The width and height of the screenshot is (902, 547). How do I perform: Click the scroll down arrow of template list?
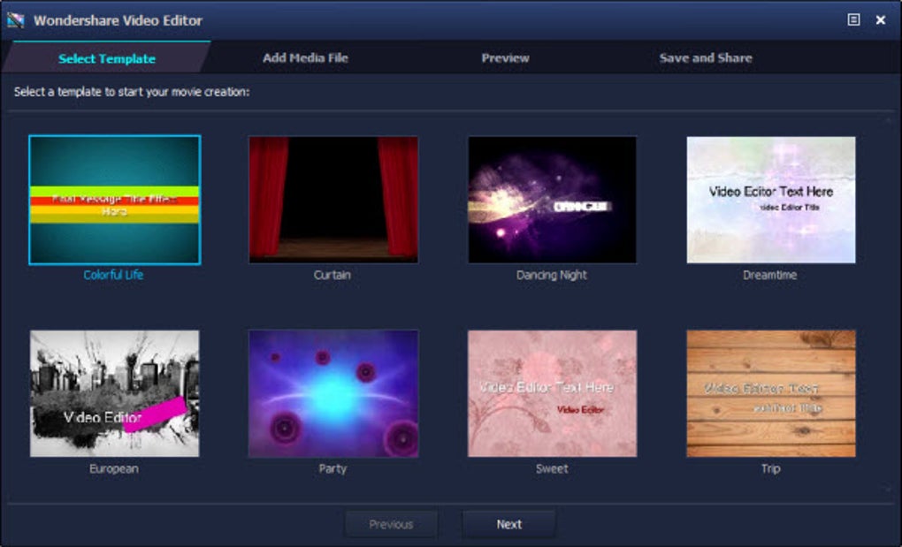point(888,489)
